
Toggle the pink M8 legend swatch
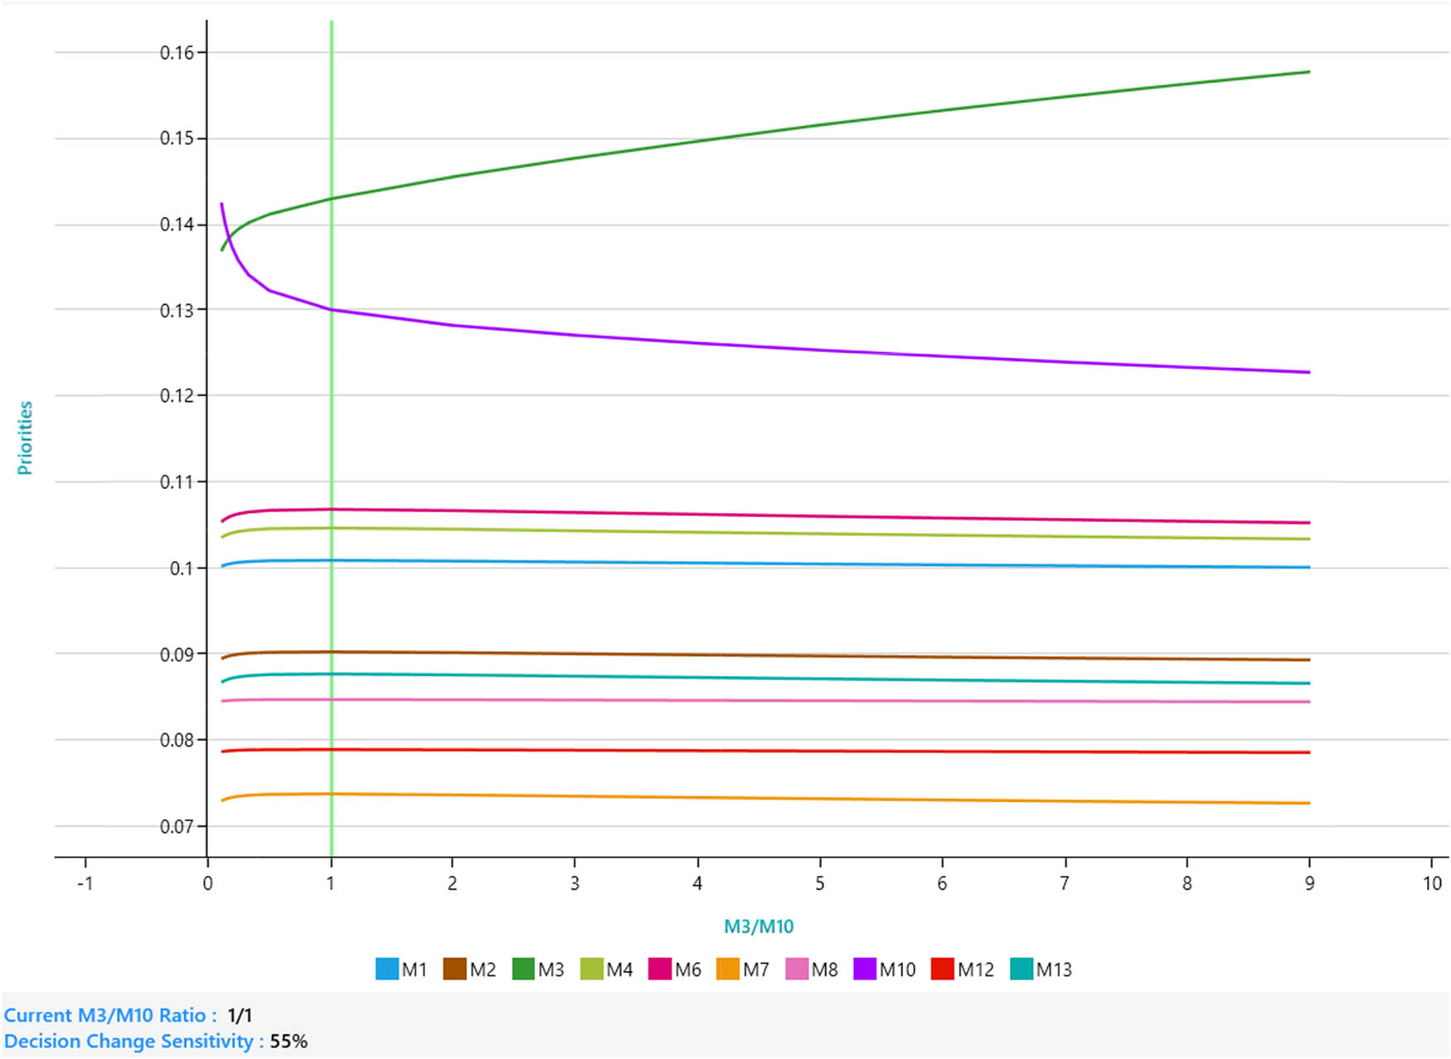coord(796,969)
